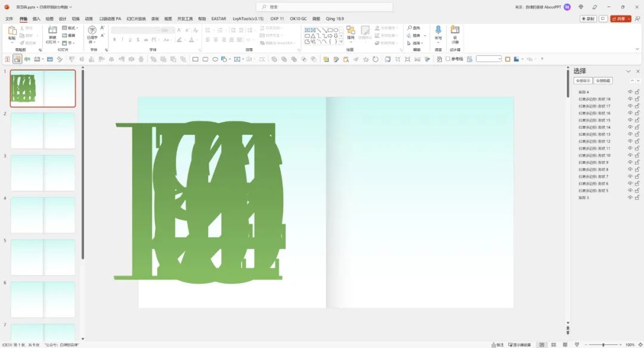
Task: Click the Arrange (排列) icon
Action: (351, 30)
